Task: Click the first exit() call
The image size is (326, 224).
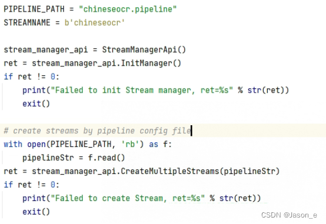Action: click(x=36, y=103)
